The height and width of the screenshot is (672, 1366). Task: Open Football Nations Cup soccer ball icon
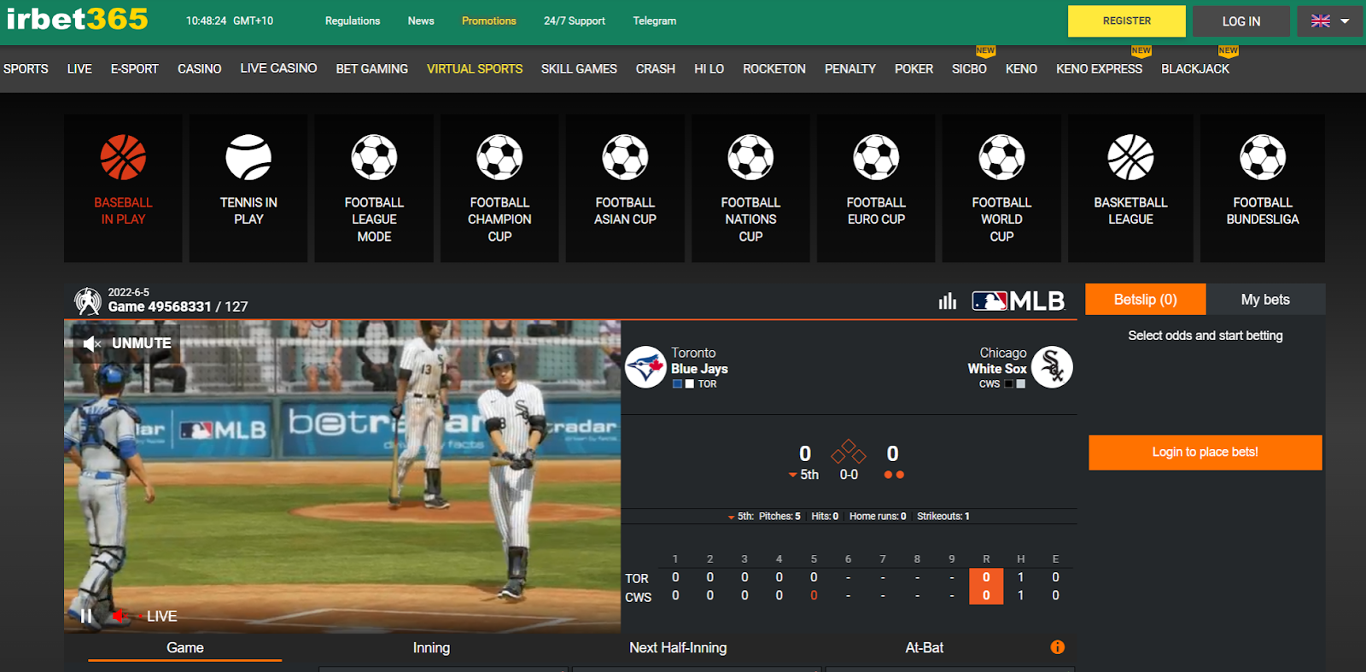point(750,157)
